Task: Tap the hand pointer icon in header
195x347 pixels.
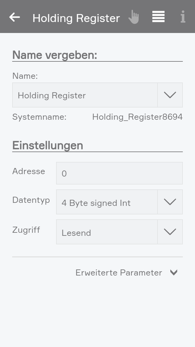Action: (x=133, y=17)
